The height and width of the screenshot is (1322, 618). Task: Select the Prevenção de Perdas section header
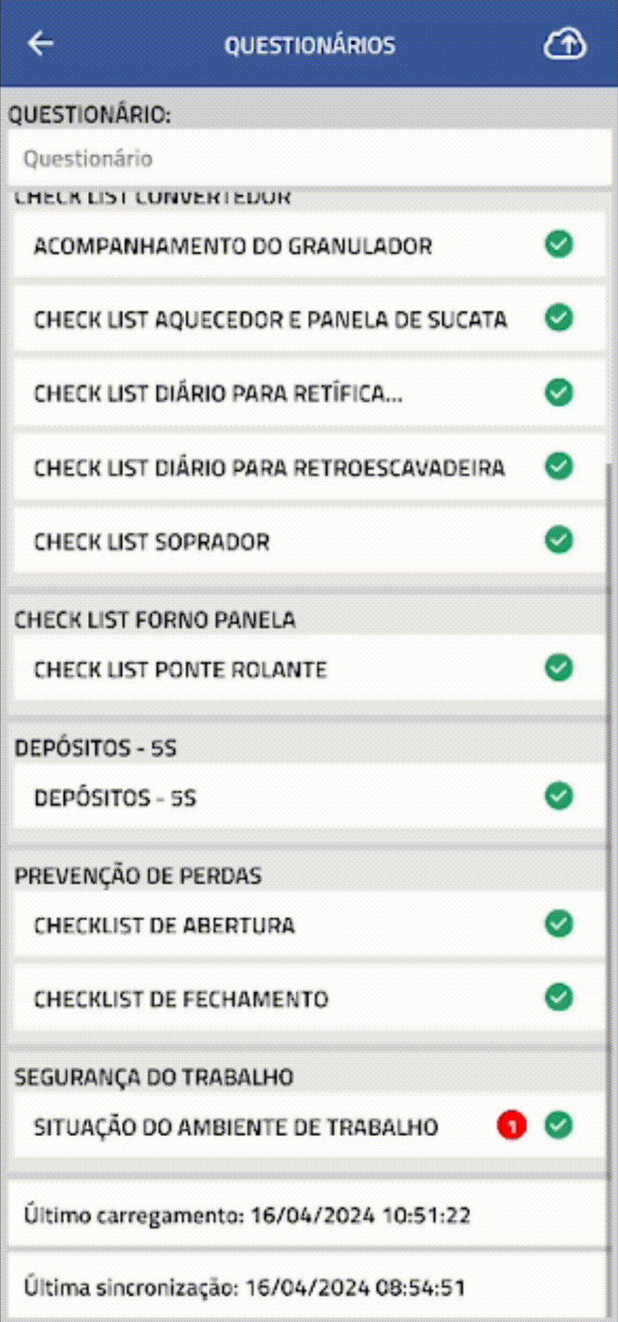click(x=138, y=876)
